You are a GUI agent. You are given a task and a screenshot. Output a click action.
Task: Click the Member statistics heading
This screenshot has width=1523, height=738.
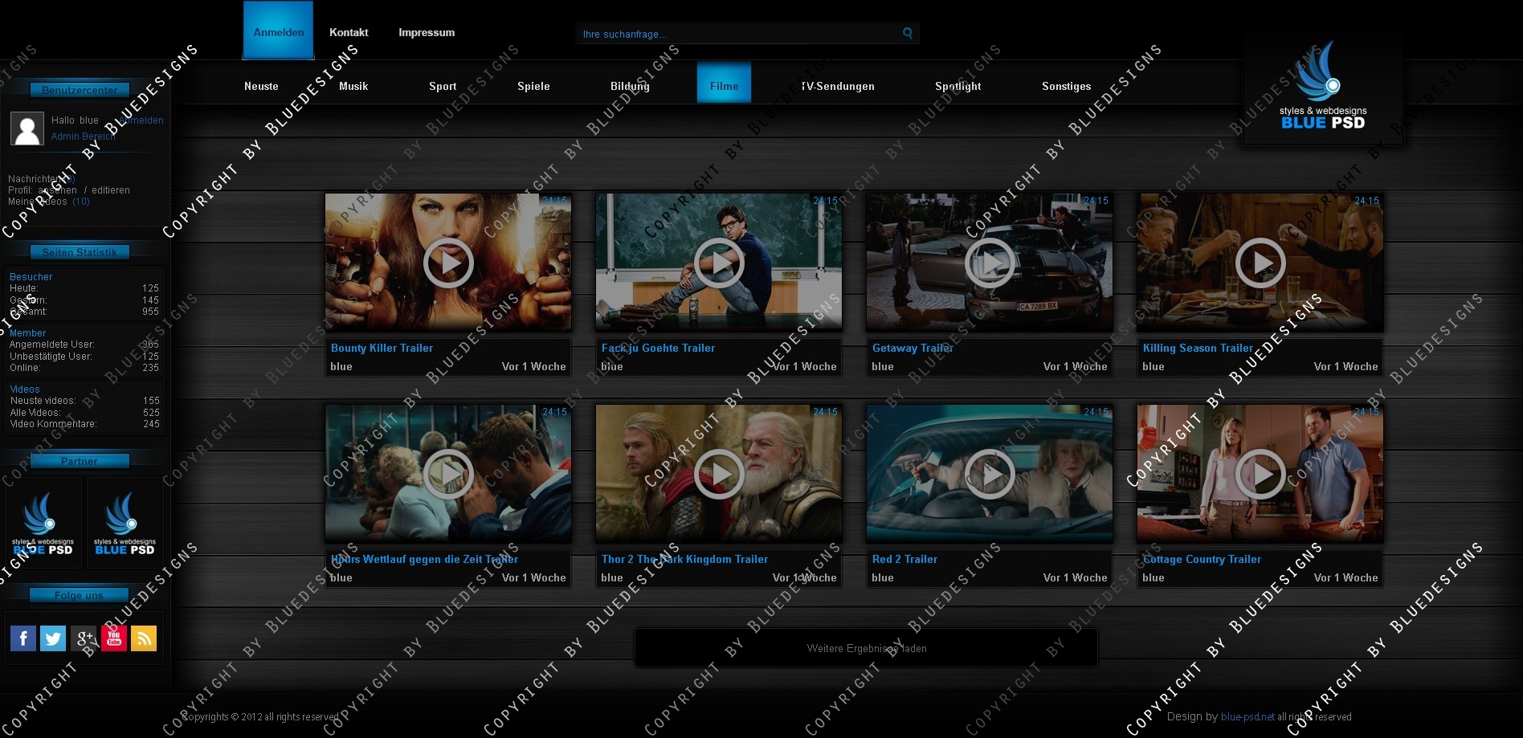27,333
